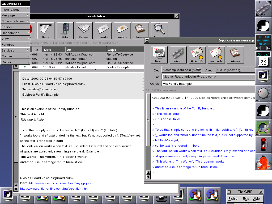Open the Édition menu
Viewport: 272px width, 204px height.
15,27
